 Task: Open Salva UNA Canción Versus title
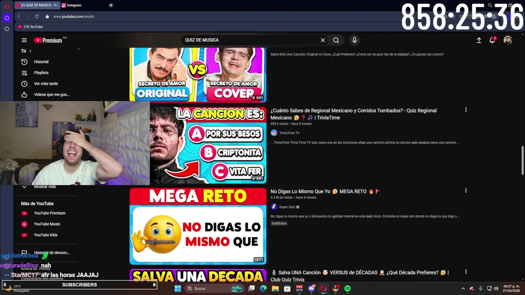(360, 276)
